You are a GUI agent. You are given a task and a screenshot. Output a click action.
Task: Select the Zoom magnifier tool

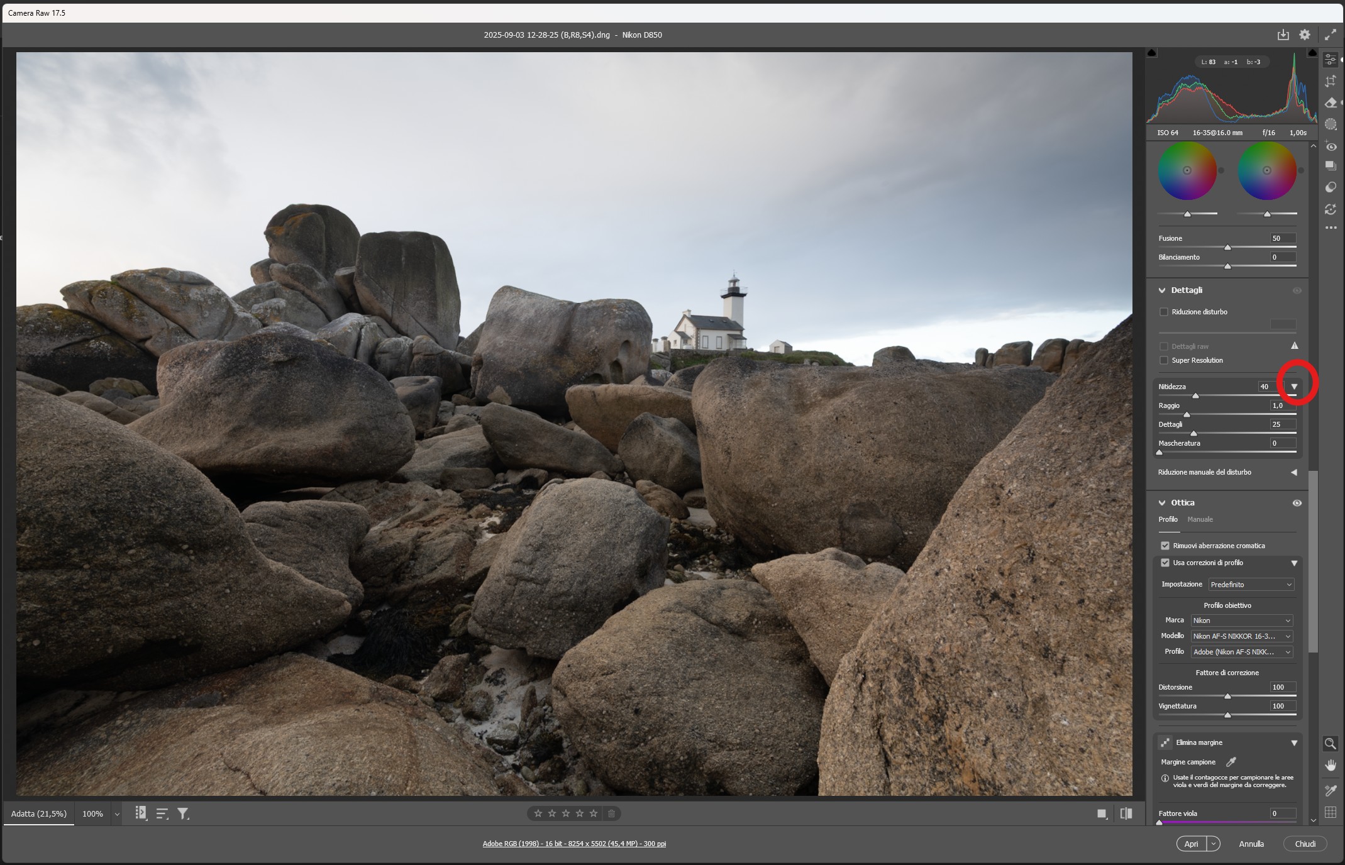(1331, 744)
